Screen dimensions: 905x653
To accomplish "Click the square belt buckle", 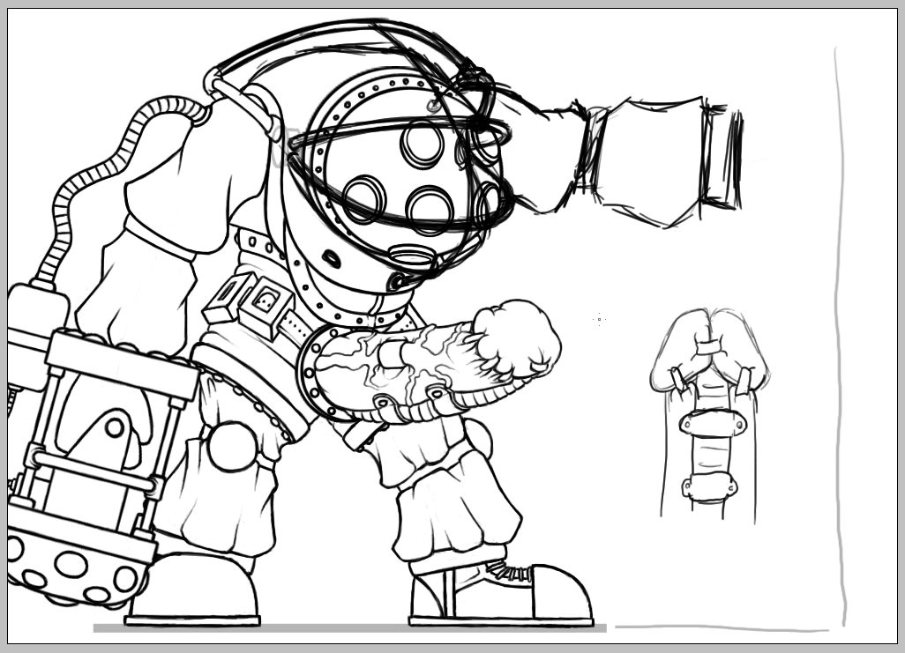I will click(264, 301).
